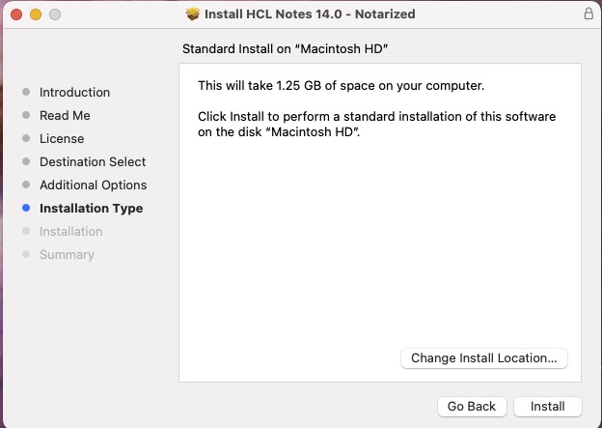Go to the Read Me step
The width and height of the screenshot is (602, 428).
tap(65, 116)
